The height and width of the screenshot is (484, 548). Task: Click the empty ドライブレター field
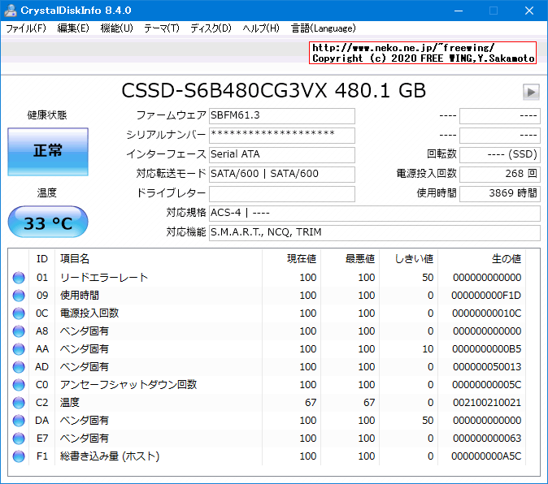(282, 193)
